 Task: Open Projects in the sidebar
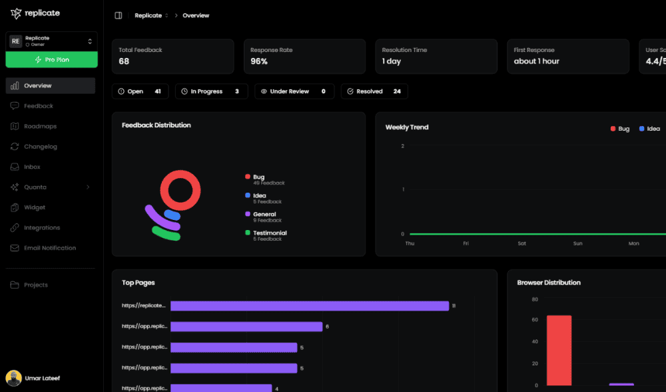35,285
